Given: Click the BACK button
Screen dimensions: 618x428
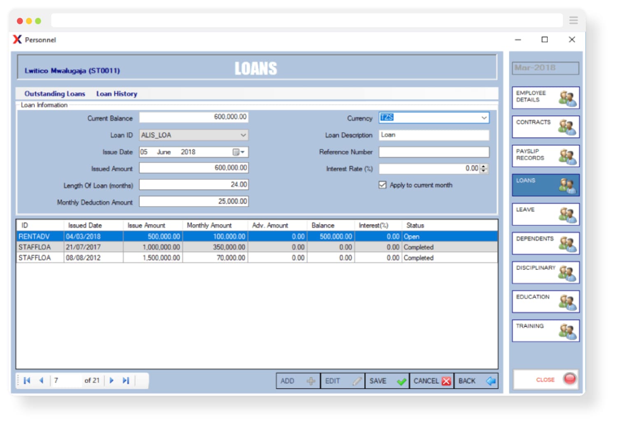Looking at the screenshot, I should [x=476, y=381].
